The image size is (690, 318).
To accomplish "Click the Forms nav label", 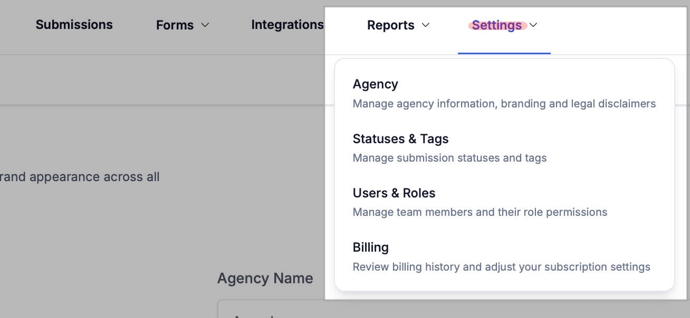I will pos(175,25).
